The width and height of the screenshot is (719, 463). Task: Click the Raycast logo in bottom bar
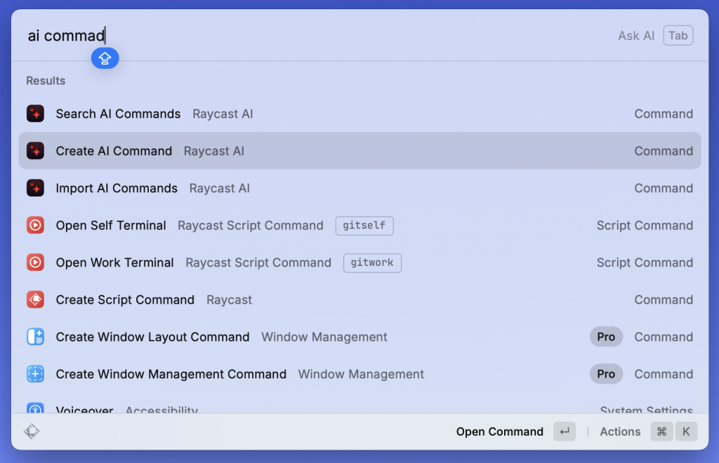pyautogui.click(x=32, y=431)
